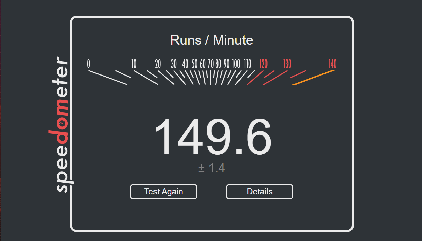
Task: Click the gauge label 100
Action: tap(236, 64)
